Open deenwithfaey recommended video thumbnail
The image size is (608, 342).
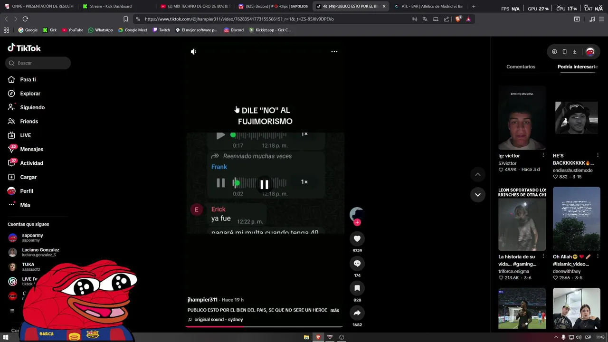pos(577,218)
